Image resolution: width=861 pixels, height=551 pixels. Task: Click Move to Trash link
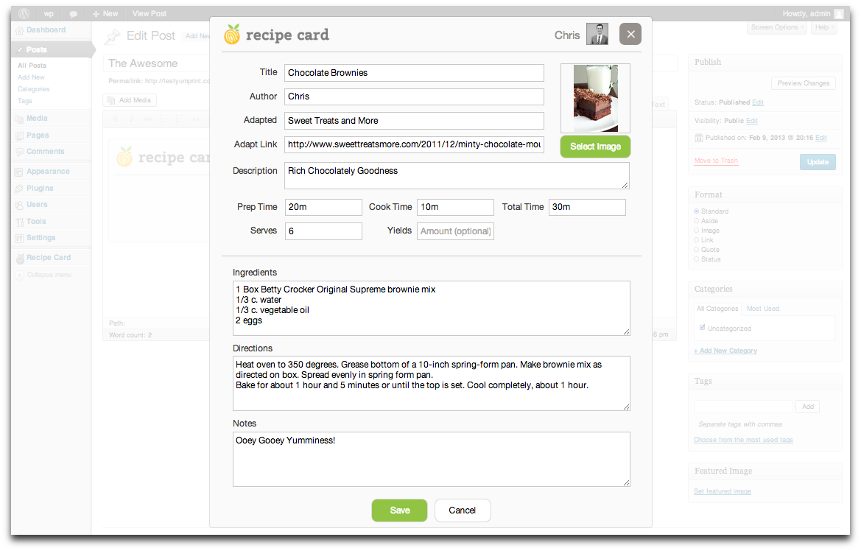pos(716,161)
